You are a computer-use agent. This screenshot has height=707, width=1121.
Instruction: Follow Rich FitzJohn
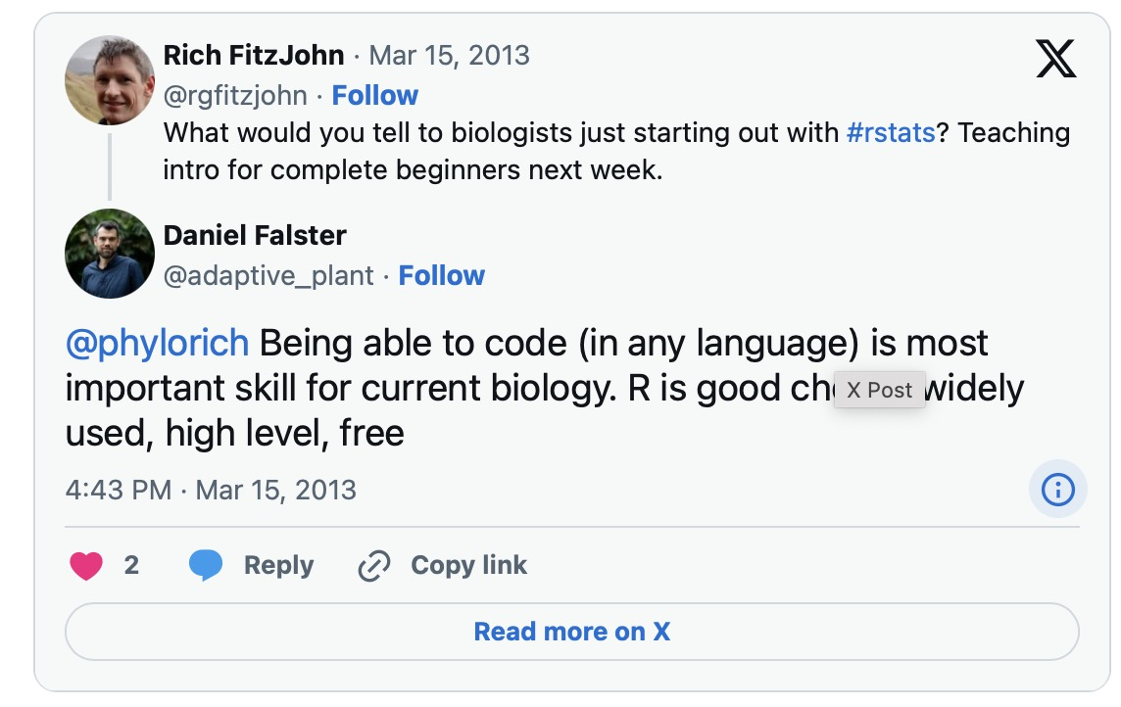click(x=375, y=95)
